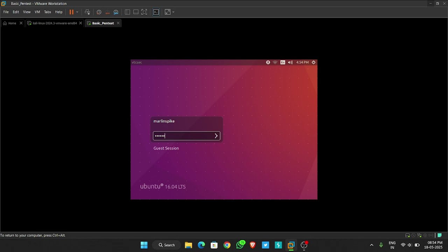Image resolution: width=448 pixels, height=252 pixels.
Task: Click the 4:54 PM clock indicator
Action: pos(302,62)
